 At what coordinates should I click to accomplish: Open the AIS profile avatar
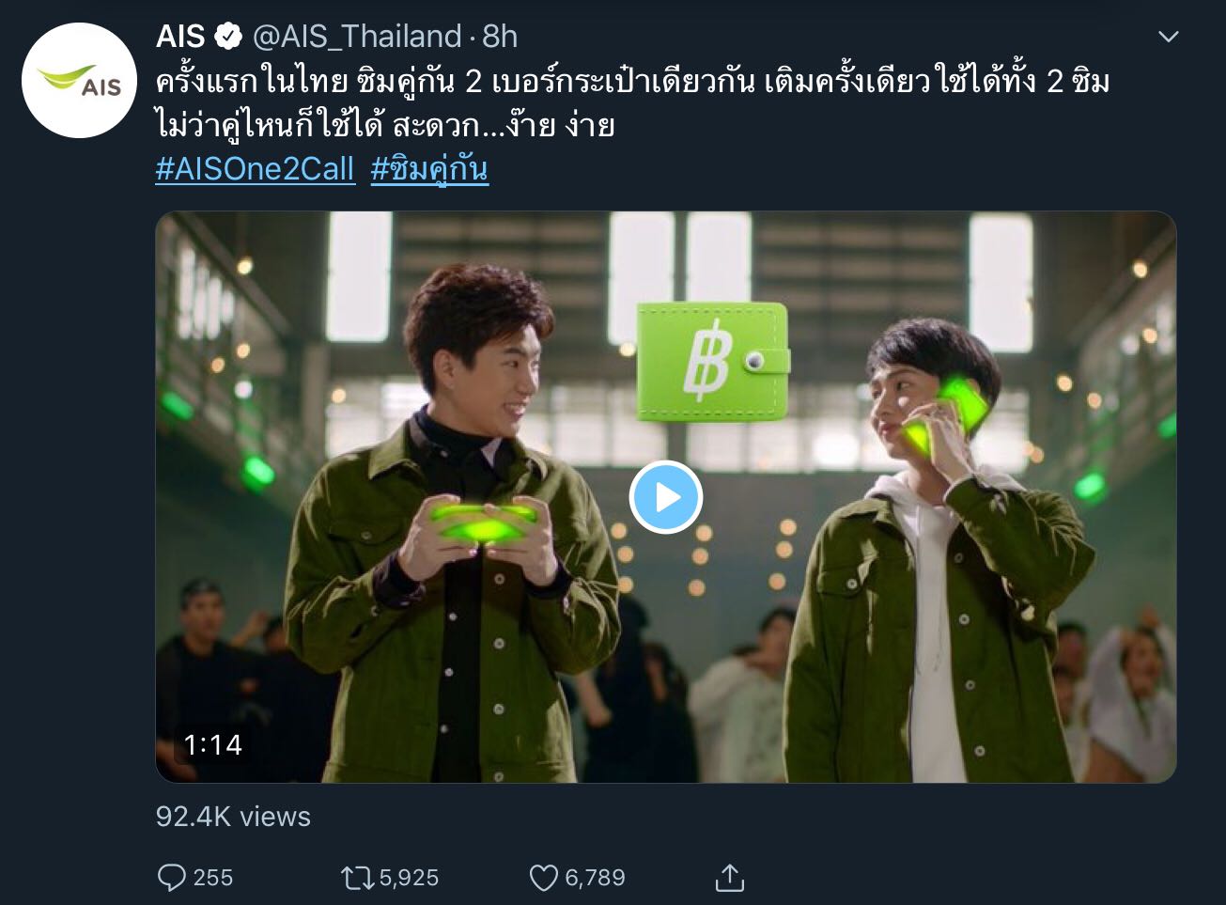[x=79, y=81]
